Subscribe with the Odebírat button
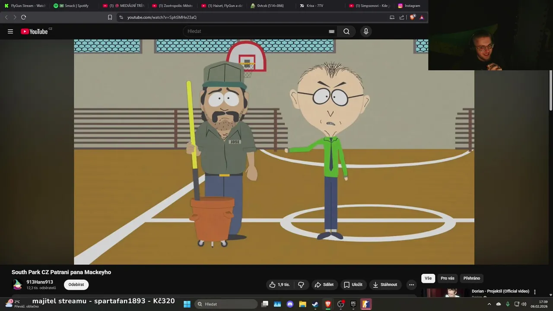Image resolution: width=553 pixels, height=311 pixels. pyautogui.click(x=76, y=285)
